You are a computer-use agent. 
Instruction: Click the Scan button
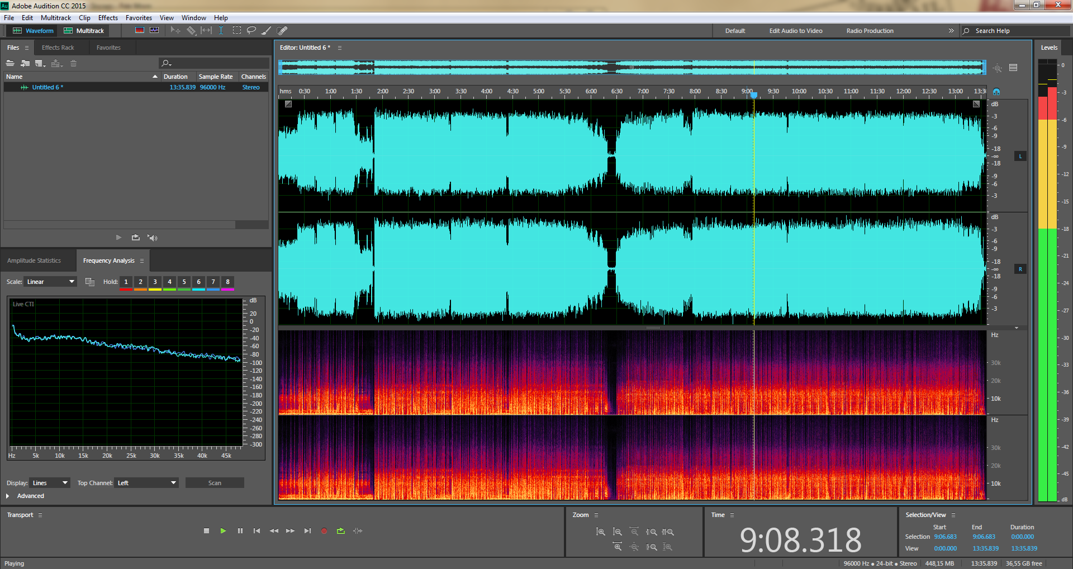215,483
